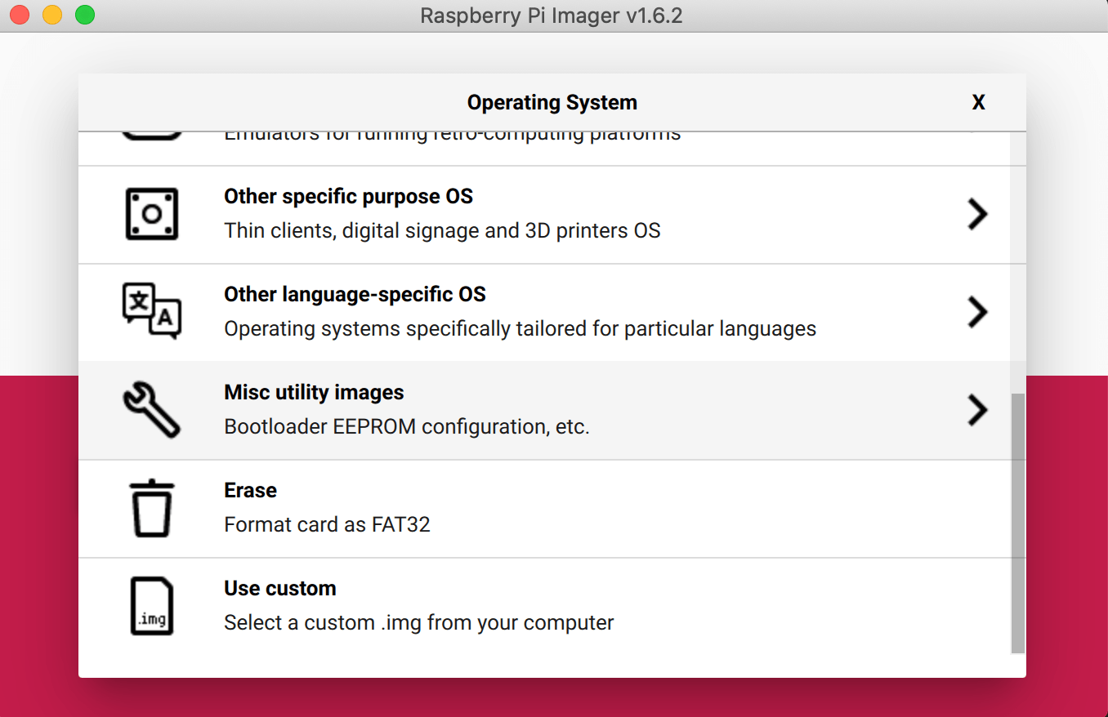Click the OS list vertical scrollbar thumb
Screen dimensions: 1108x717
[1017, 523]
